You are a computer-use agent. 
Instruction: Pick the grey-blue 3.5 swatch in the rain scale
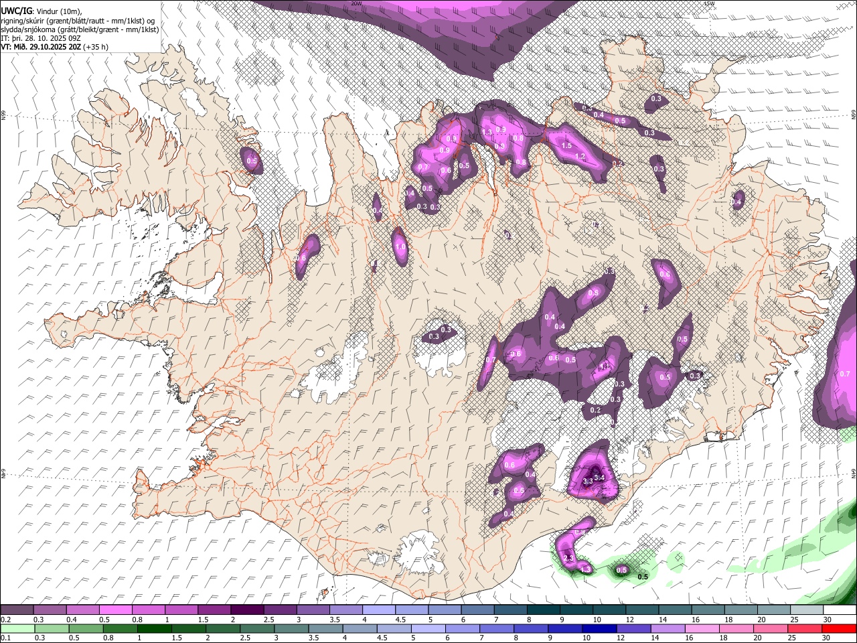click(x=326, y=628)
